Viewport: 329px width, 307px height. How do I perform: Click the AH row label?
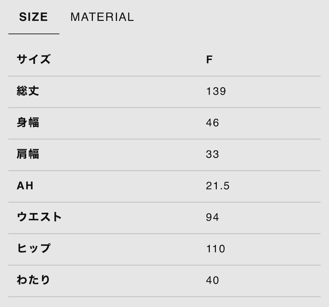click(25, 186)
